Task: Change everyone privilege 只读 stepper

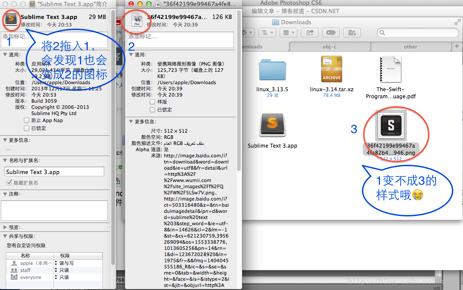Action: point(56,277)
